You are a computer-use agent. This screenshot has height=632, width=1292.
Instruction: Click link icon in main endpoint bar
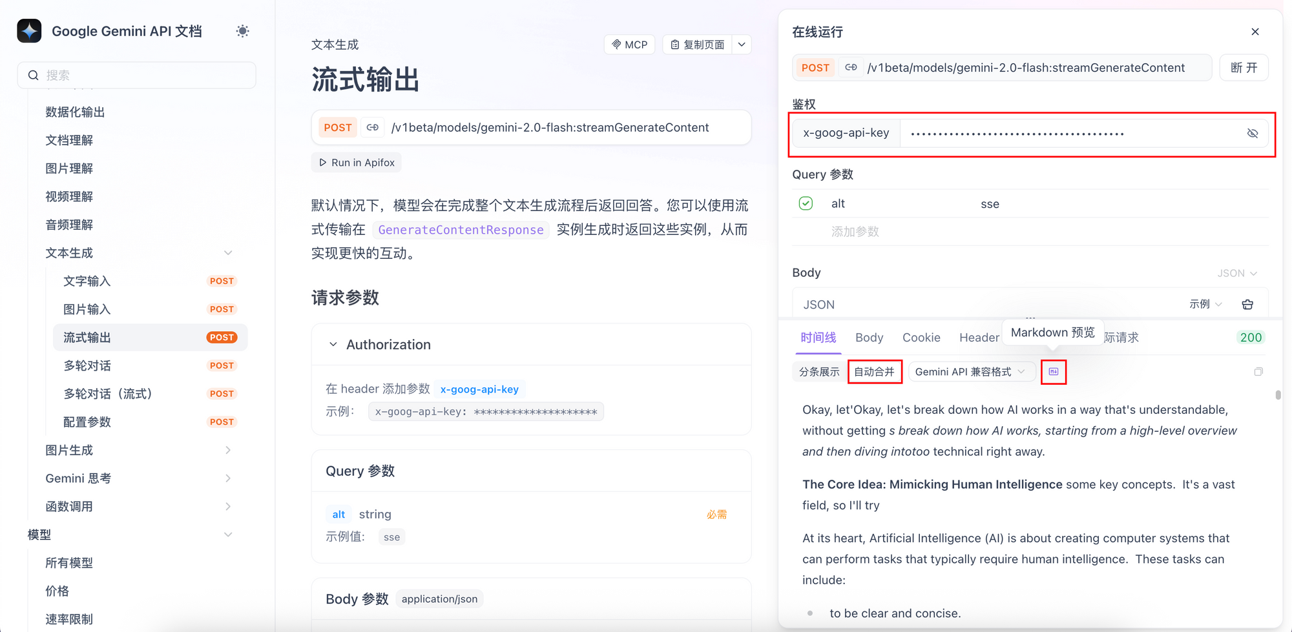373,128
